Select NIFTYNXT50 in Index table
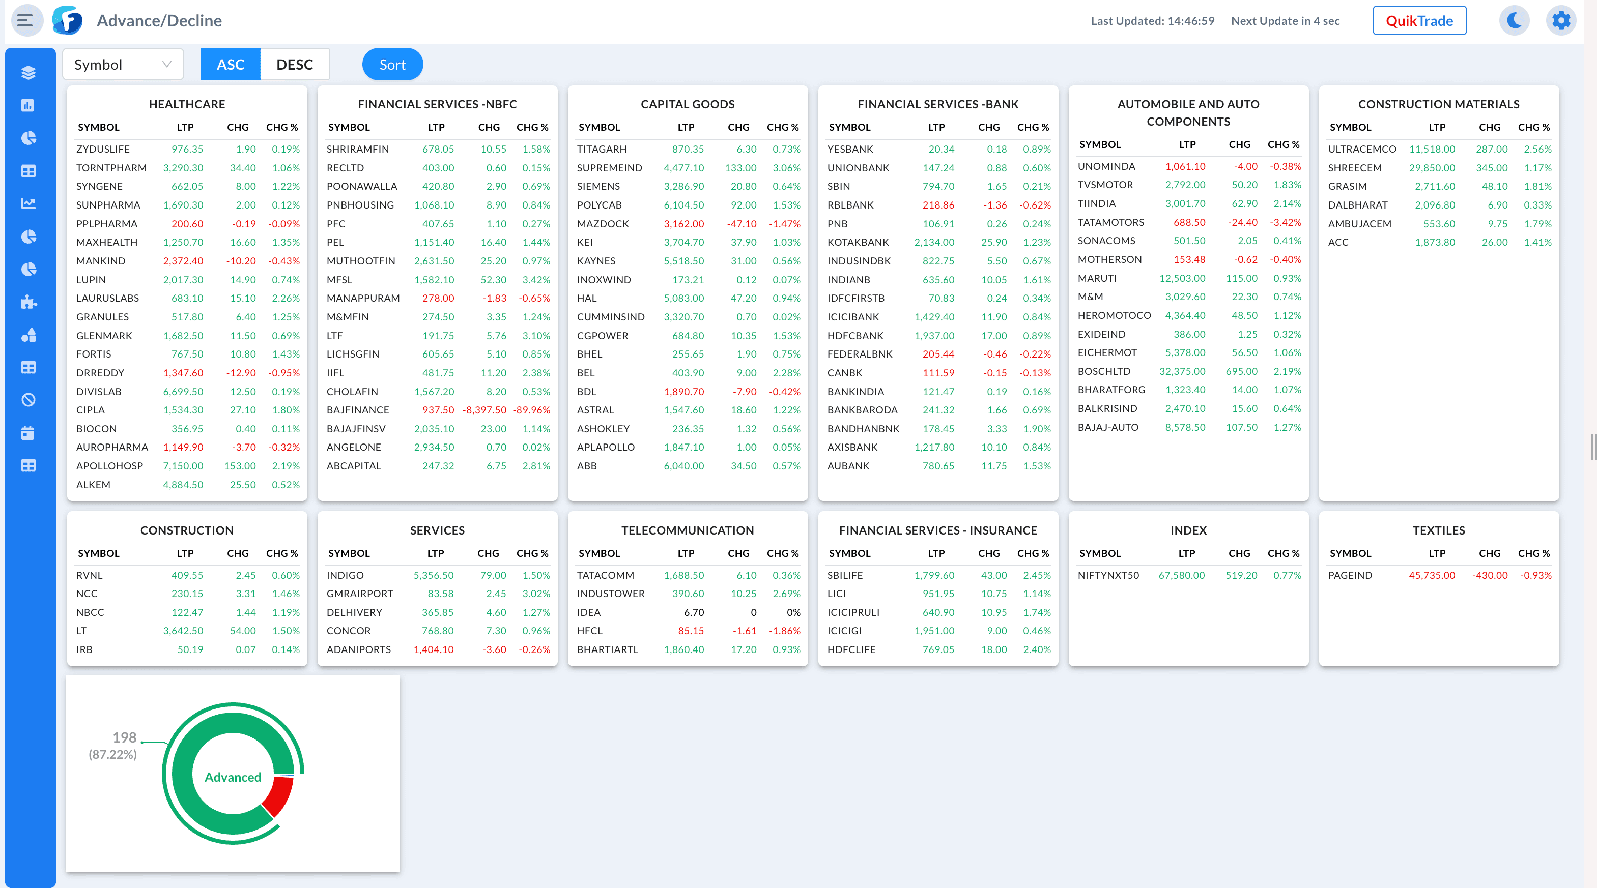The width and height of the screenshot is (1597, 888). 1108,575
